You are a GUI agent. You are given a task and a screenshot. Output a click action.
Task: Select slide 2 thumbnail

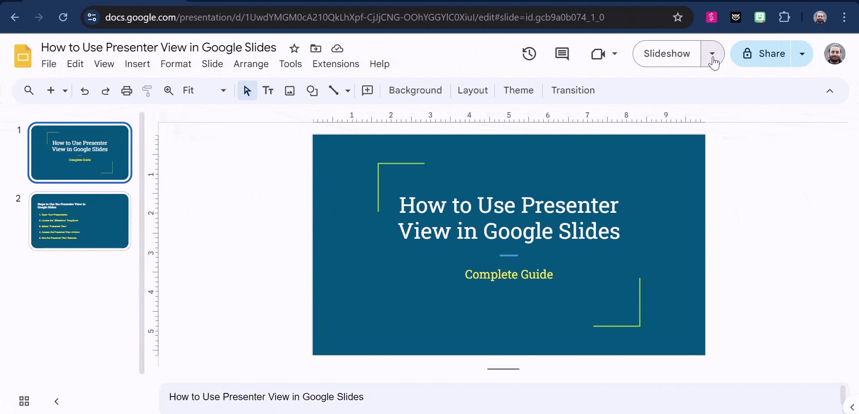point(79,221)
